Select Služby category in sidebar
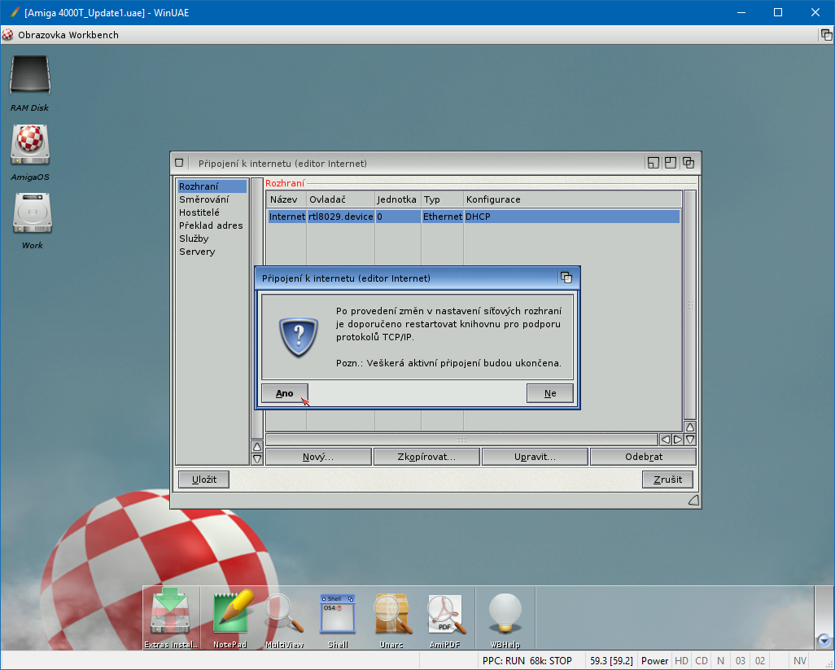The width and height of the screenshot is (835, 670). tap(194, 239)
